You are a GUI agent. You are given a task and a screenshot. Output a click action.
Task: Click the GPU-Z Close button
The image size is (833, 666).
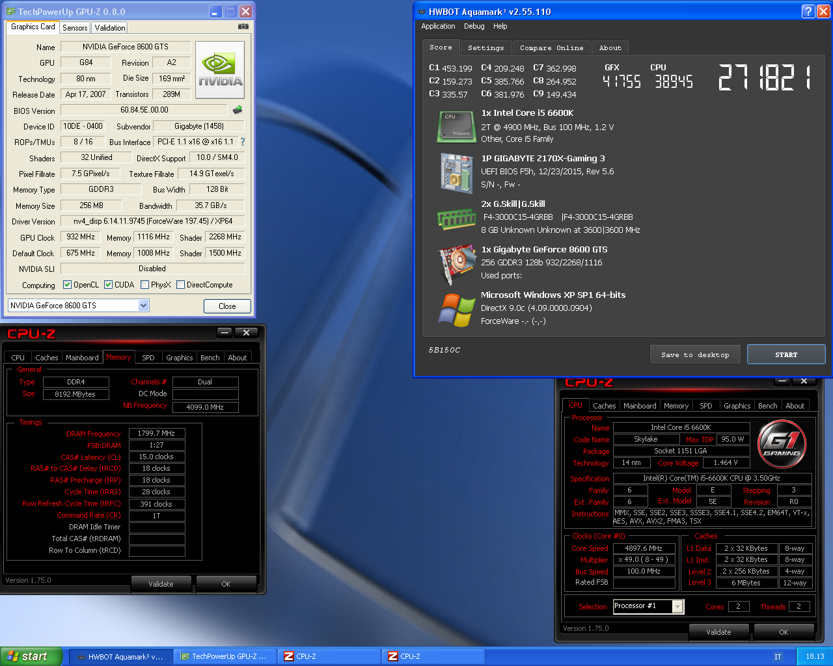click(227, 306)
